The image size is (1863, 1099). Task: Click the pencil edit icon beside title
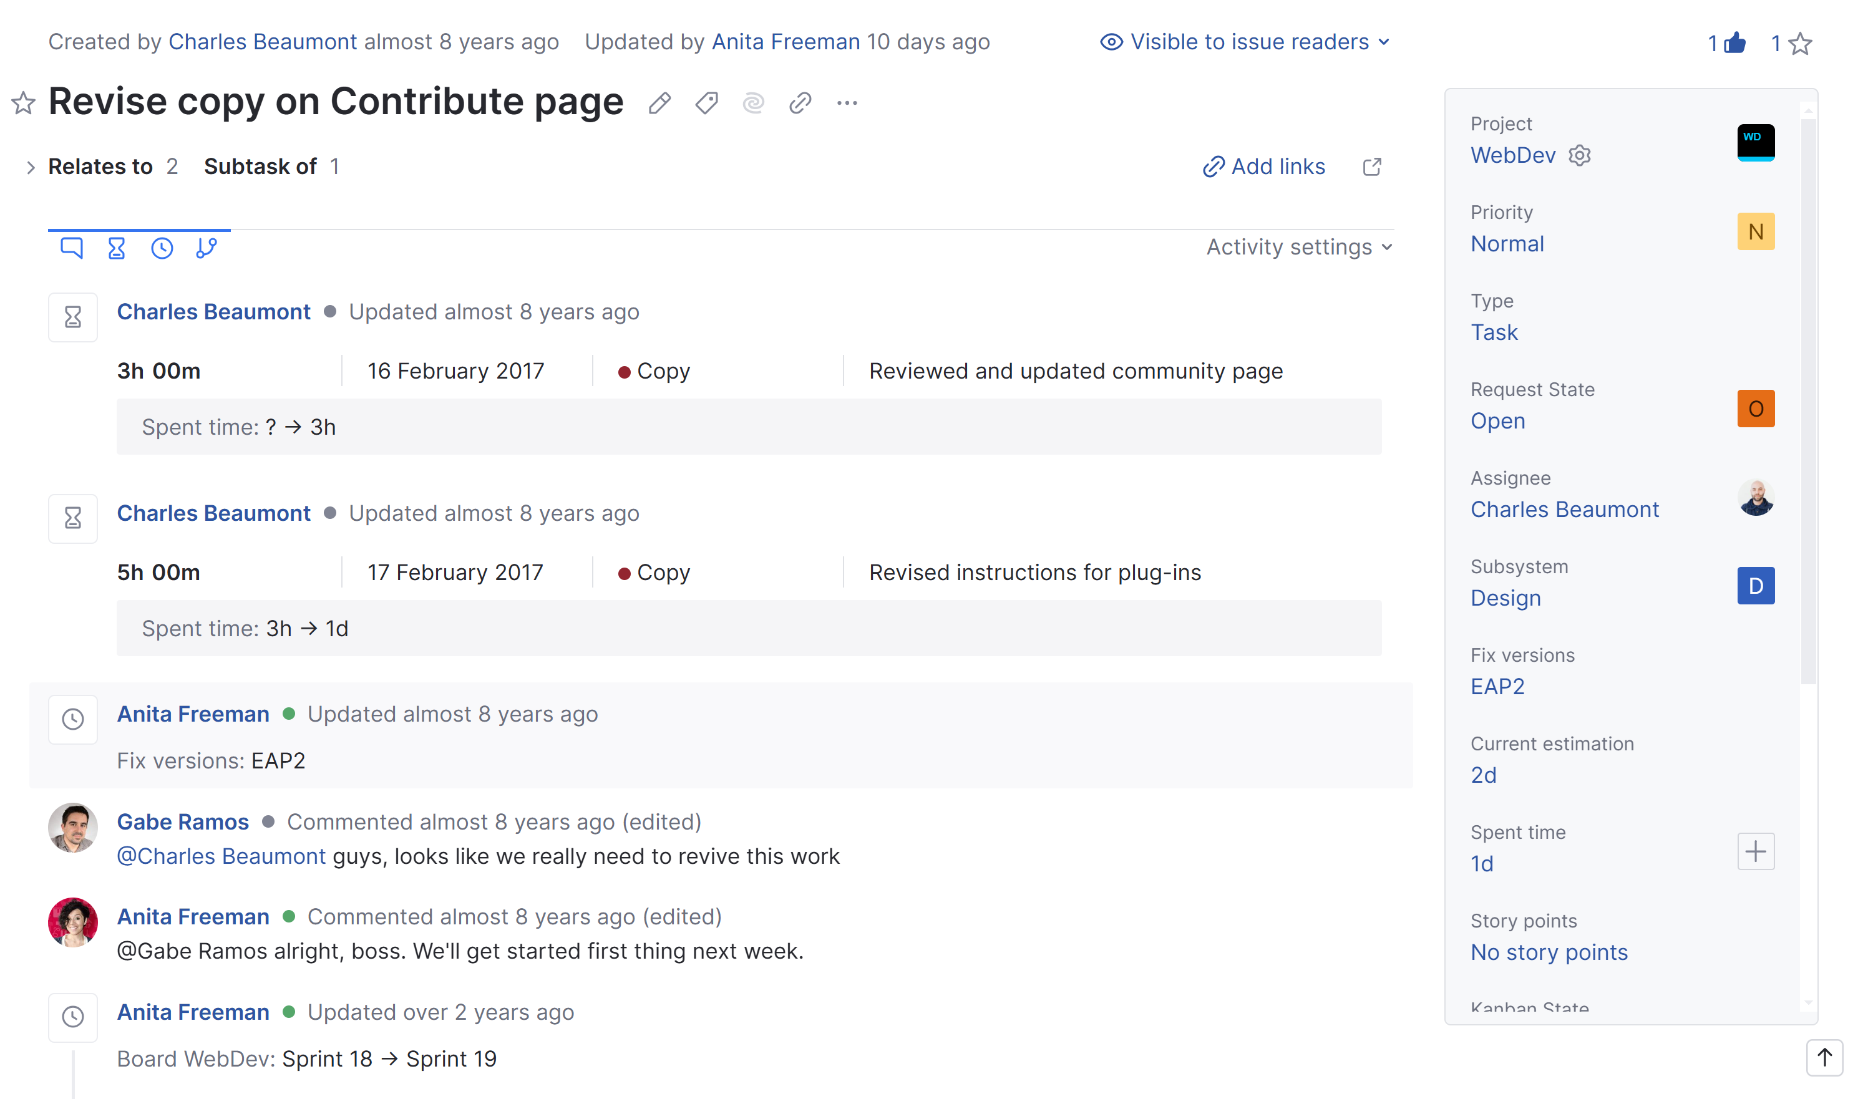click(x=659, y=103)
